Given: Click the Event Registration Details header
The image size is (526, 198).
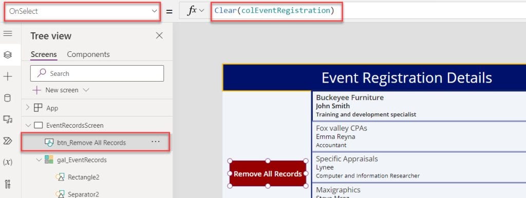Looking at the screenshot, I should click(374, 78).
